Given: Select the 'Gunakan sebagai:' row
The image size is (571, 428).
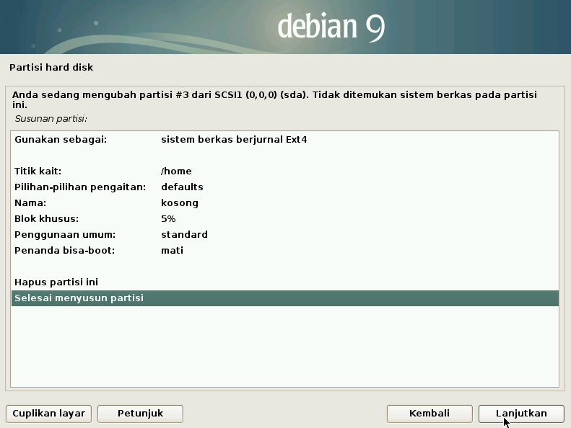Looking at the screenshot, I should (x=61, y=139).
